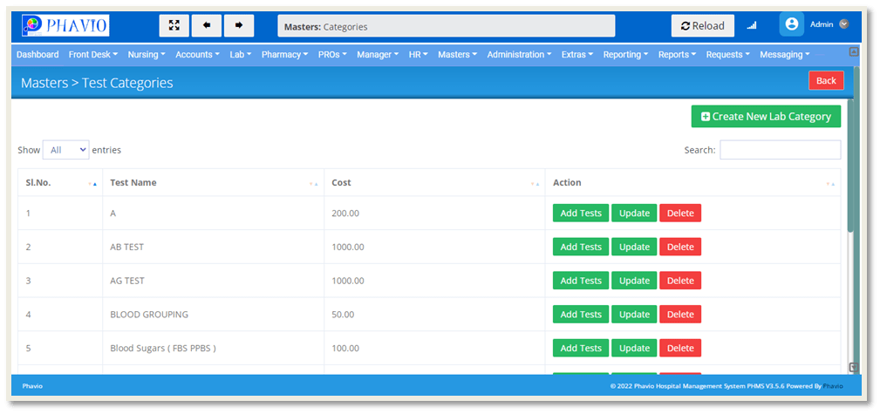Screen dimensions: 880x414
Task: Update the Blood Sugars ( FBS PPBS ) row
Action: click(x=634, y=348)
